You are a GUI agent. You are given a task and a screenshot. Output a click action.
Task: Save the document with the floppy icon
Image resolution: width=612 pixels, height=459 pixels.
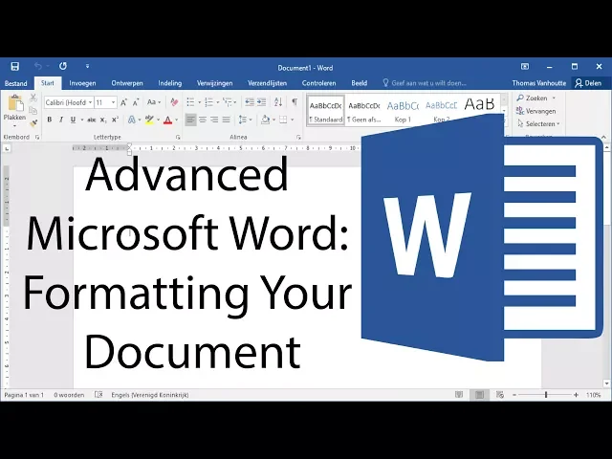pos(15,66)
